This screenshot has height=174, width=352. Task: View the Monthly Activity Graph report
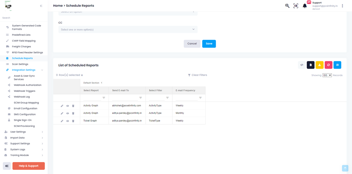tap(68, 114)
